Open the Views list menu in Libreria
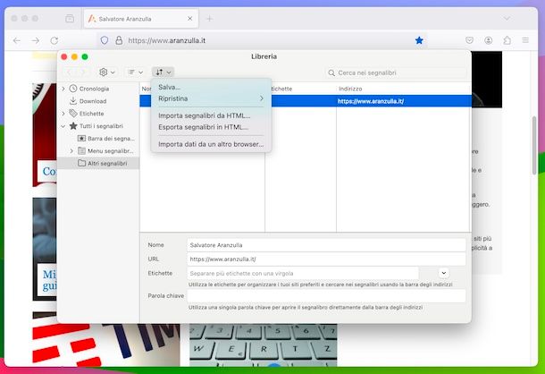This screenshot has height=374, width=545. pos(135,72)
